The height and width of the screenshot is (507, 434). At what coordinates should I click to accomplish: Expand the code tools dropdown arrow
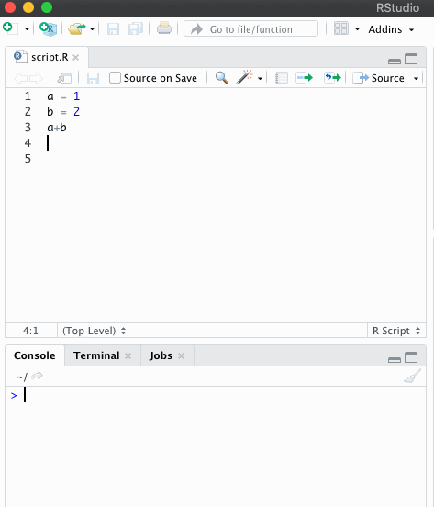pos(260,79)
